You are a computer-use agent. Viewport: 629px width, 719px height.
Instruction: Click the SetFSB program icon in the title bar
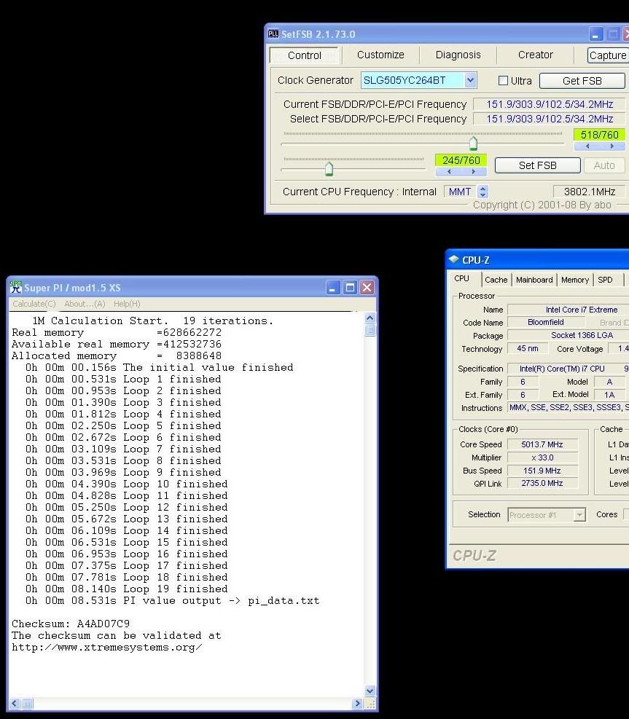click(273, 34)
